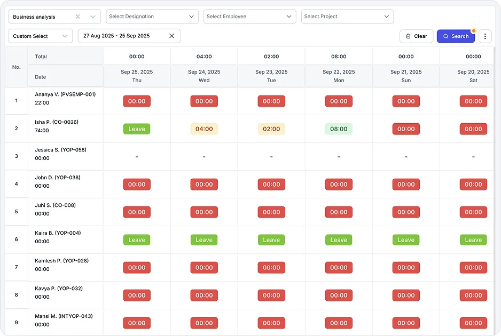Open the Business analysis department dropdown

[x=54, y=17]
